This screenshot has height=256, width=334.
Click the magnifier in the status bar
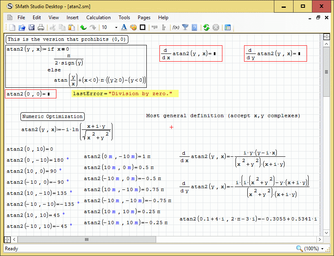[299, 249]
